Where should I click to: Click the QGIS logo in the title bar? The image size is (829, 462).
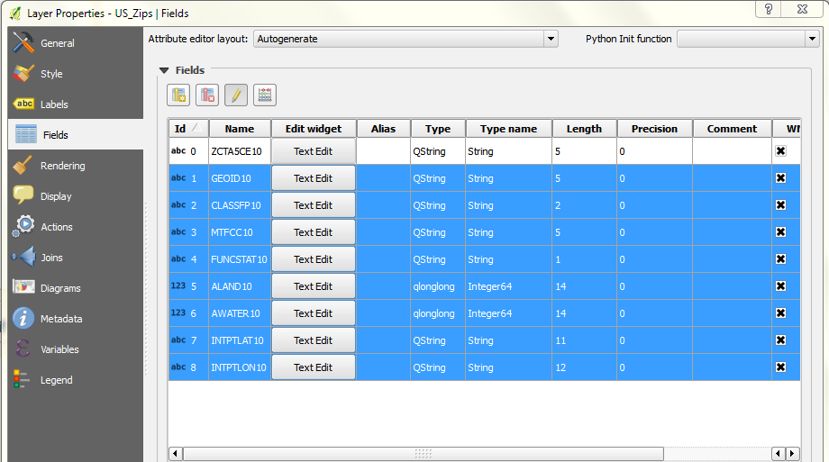(x=15, y=14)
